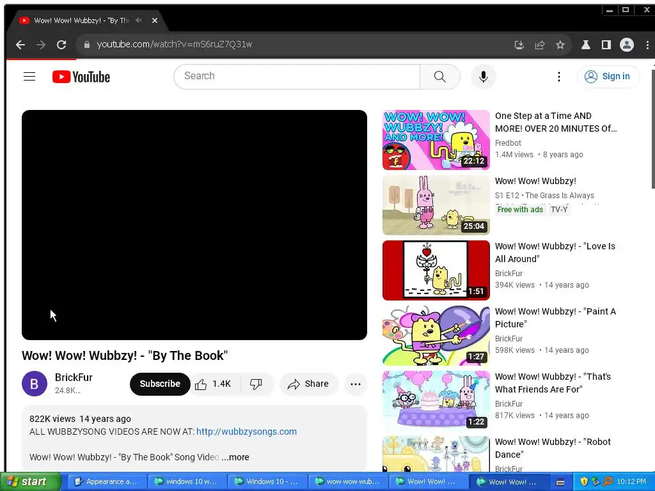655x491 pixels.
Task: Click the share page icon in address bar
Action: click(540, 45)
